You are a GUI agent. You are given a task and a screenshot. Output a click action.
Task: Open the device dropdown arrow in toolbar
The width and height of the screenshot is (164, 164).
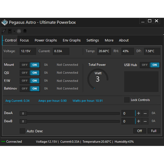14,31
